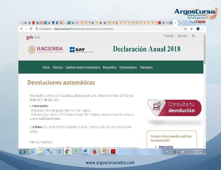Switch to the Facebook browser tab

pos(57,23)
